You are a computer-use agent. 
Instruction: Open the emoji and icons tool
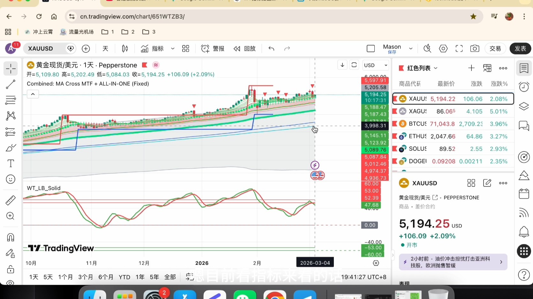point(11,179)
